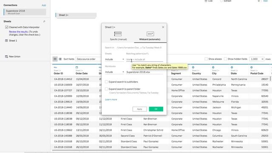Click the Abc type icon above Order ID
The height and width of the screenshot is (153, 272).
click(x=55, y=67)
